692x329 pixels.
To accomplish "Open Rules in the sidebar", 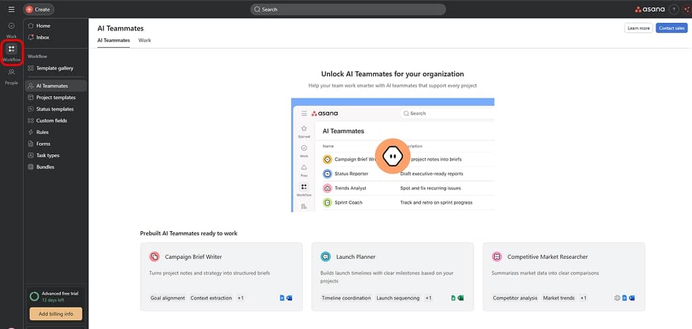I will click(56, 132).
